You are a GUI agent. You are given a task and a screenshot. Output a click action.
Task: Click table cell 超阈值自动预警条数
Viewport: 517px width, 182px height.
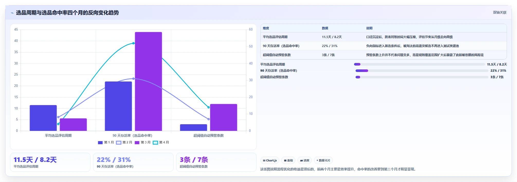(277, 55)
